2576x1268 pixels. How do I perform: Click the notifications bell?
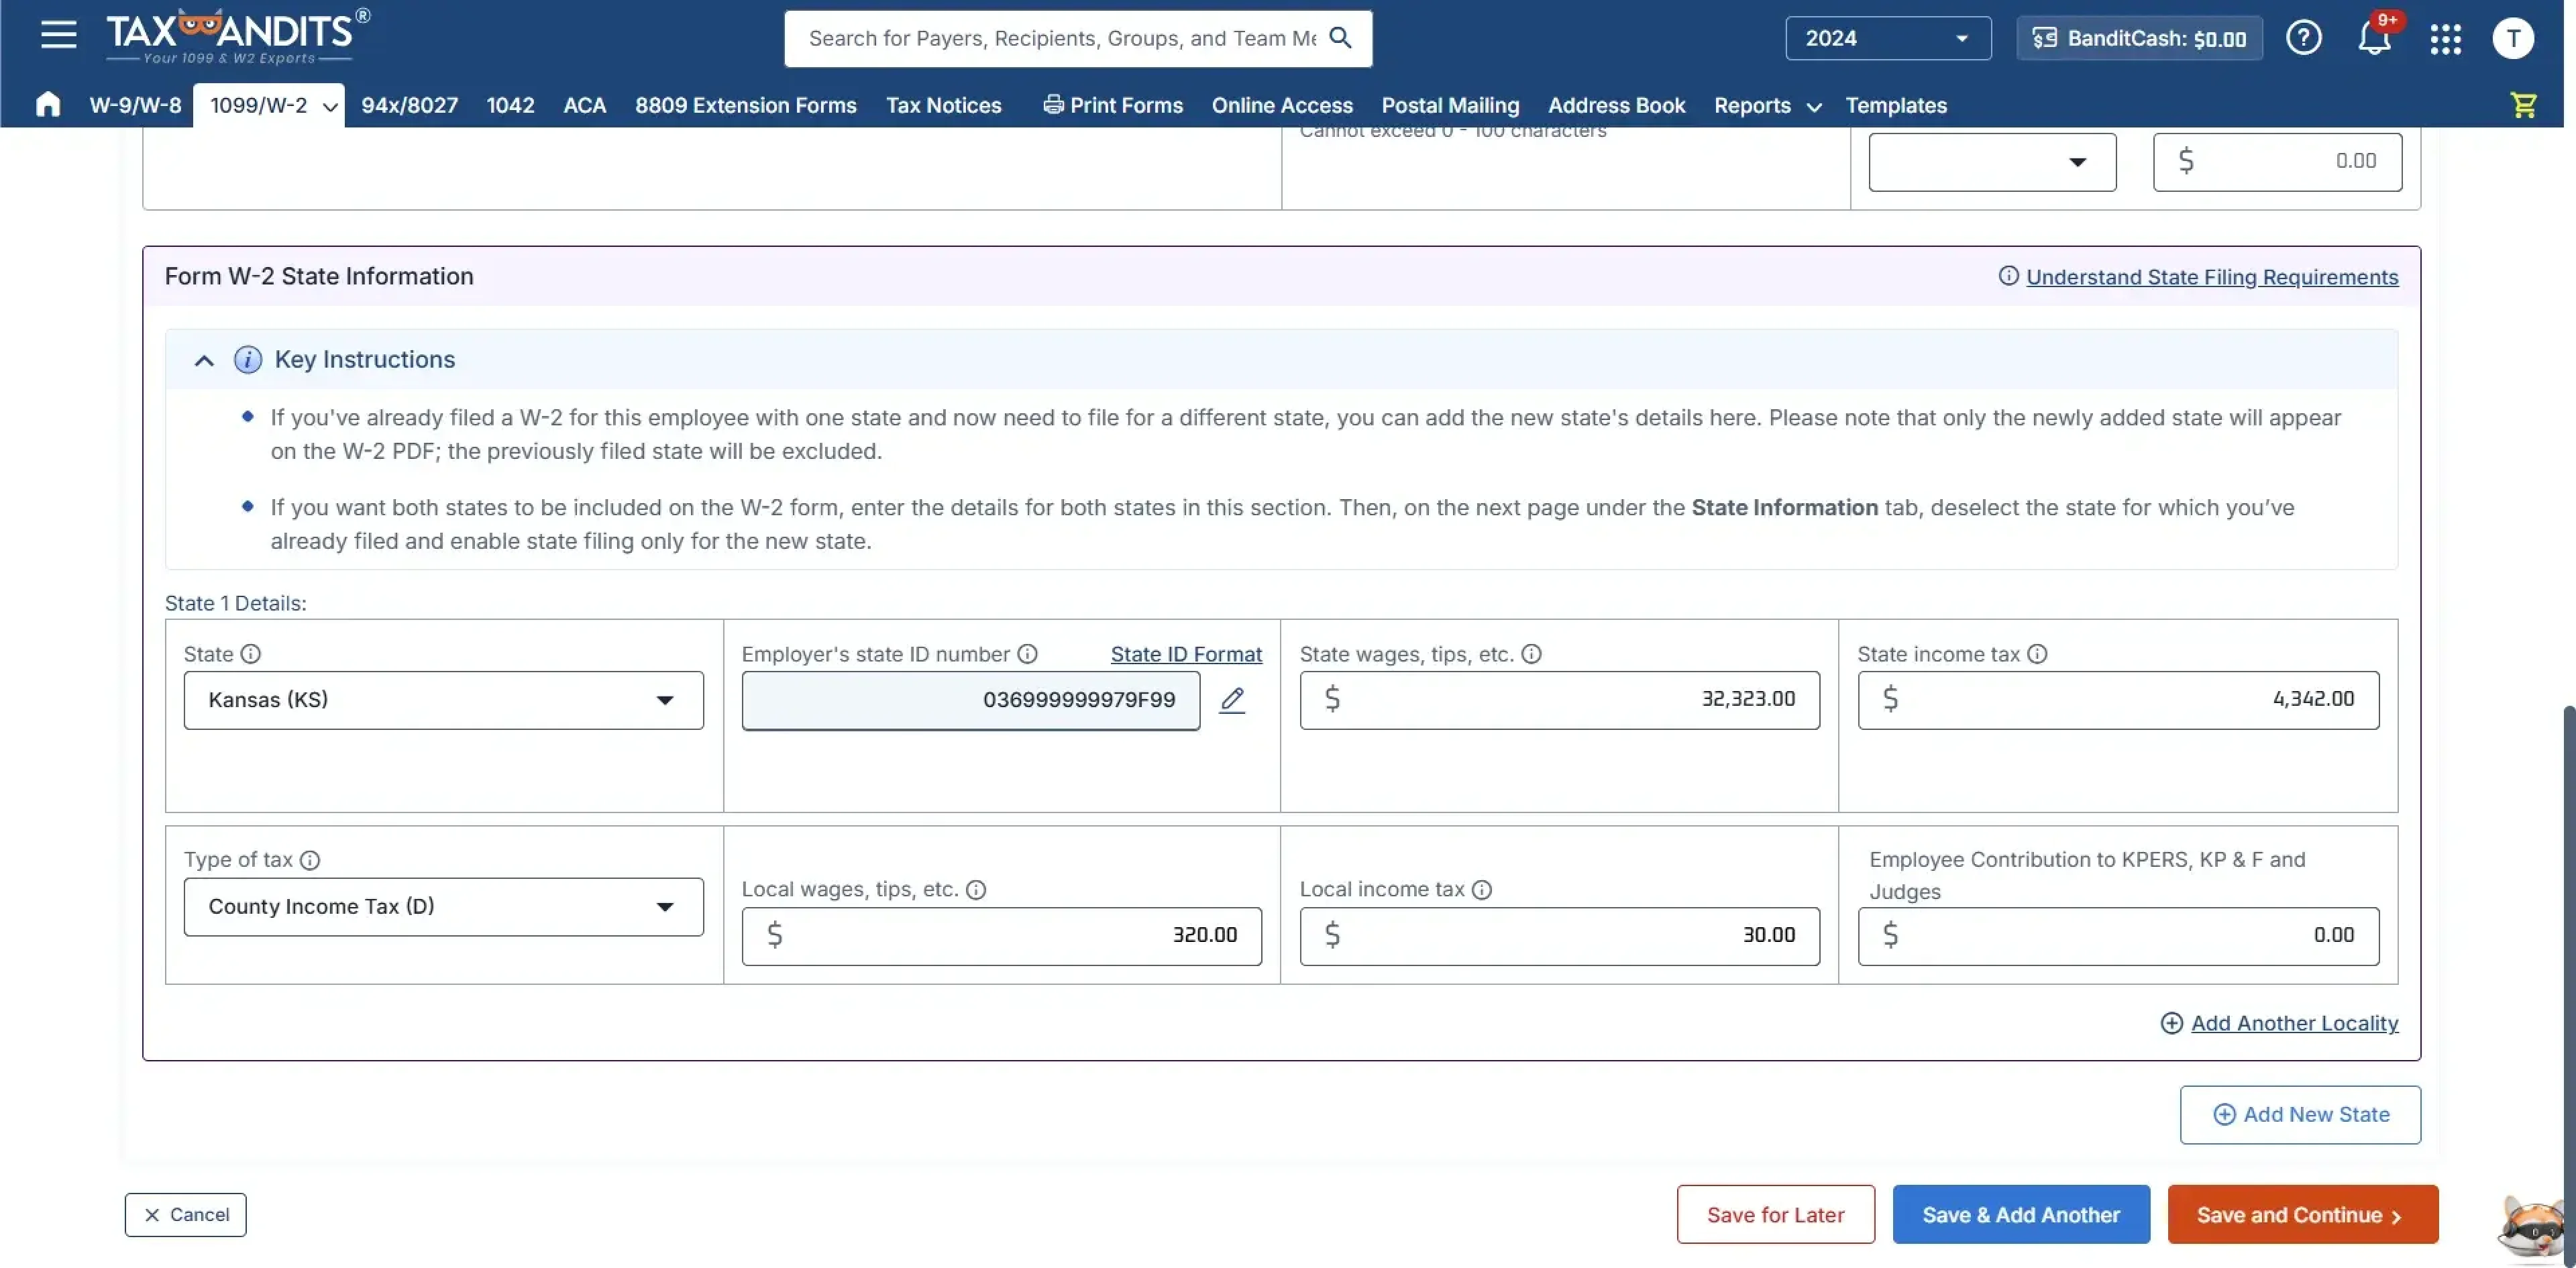(x=2374, y=37)
